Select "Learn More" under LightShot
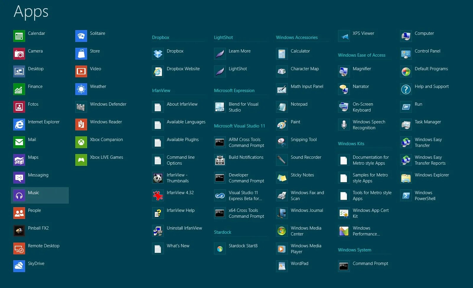Viewport: 473px width, 288px height. [239, 51]
